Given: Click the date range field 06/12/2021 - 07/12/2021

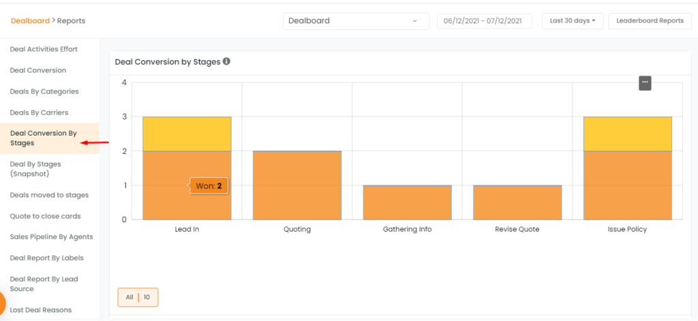Looking at the screenshot, I should coord(485,21).
